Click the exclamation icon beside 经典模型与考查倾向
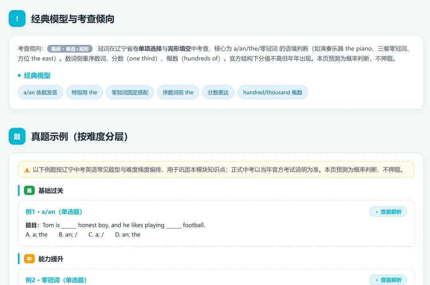The image size is (430, 285). pyautogui.click(x=17, y=19)
